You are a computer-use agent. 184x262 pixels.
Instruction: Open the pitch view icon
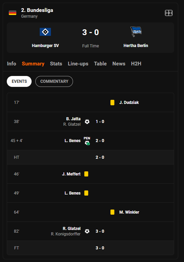click(168, 13)
